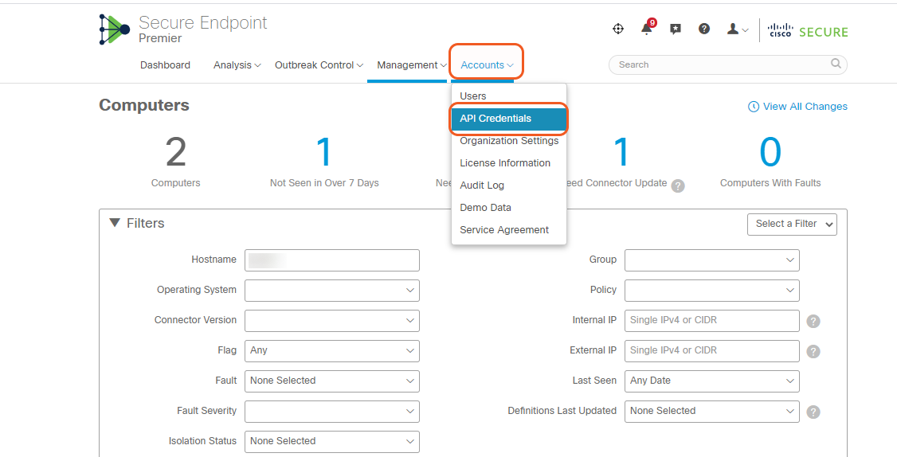Go to the Dashboard tab
This screenshot has width=897, height=457.
pyautogui.click(x=165, y=65)
